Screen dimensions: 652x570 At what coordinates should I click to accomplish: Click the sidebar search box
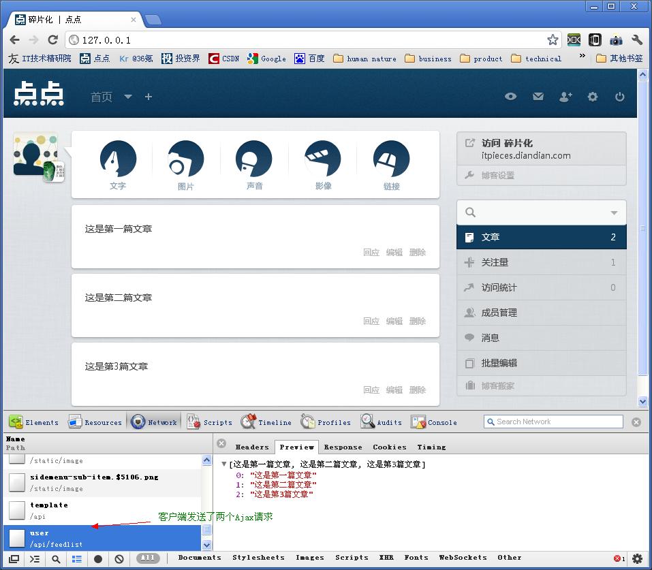[x=542, y=212]
